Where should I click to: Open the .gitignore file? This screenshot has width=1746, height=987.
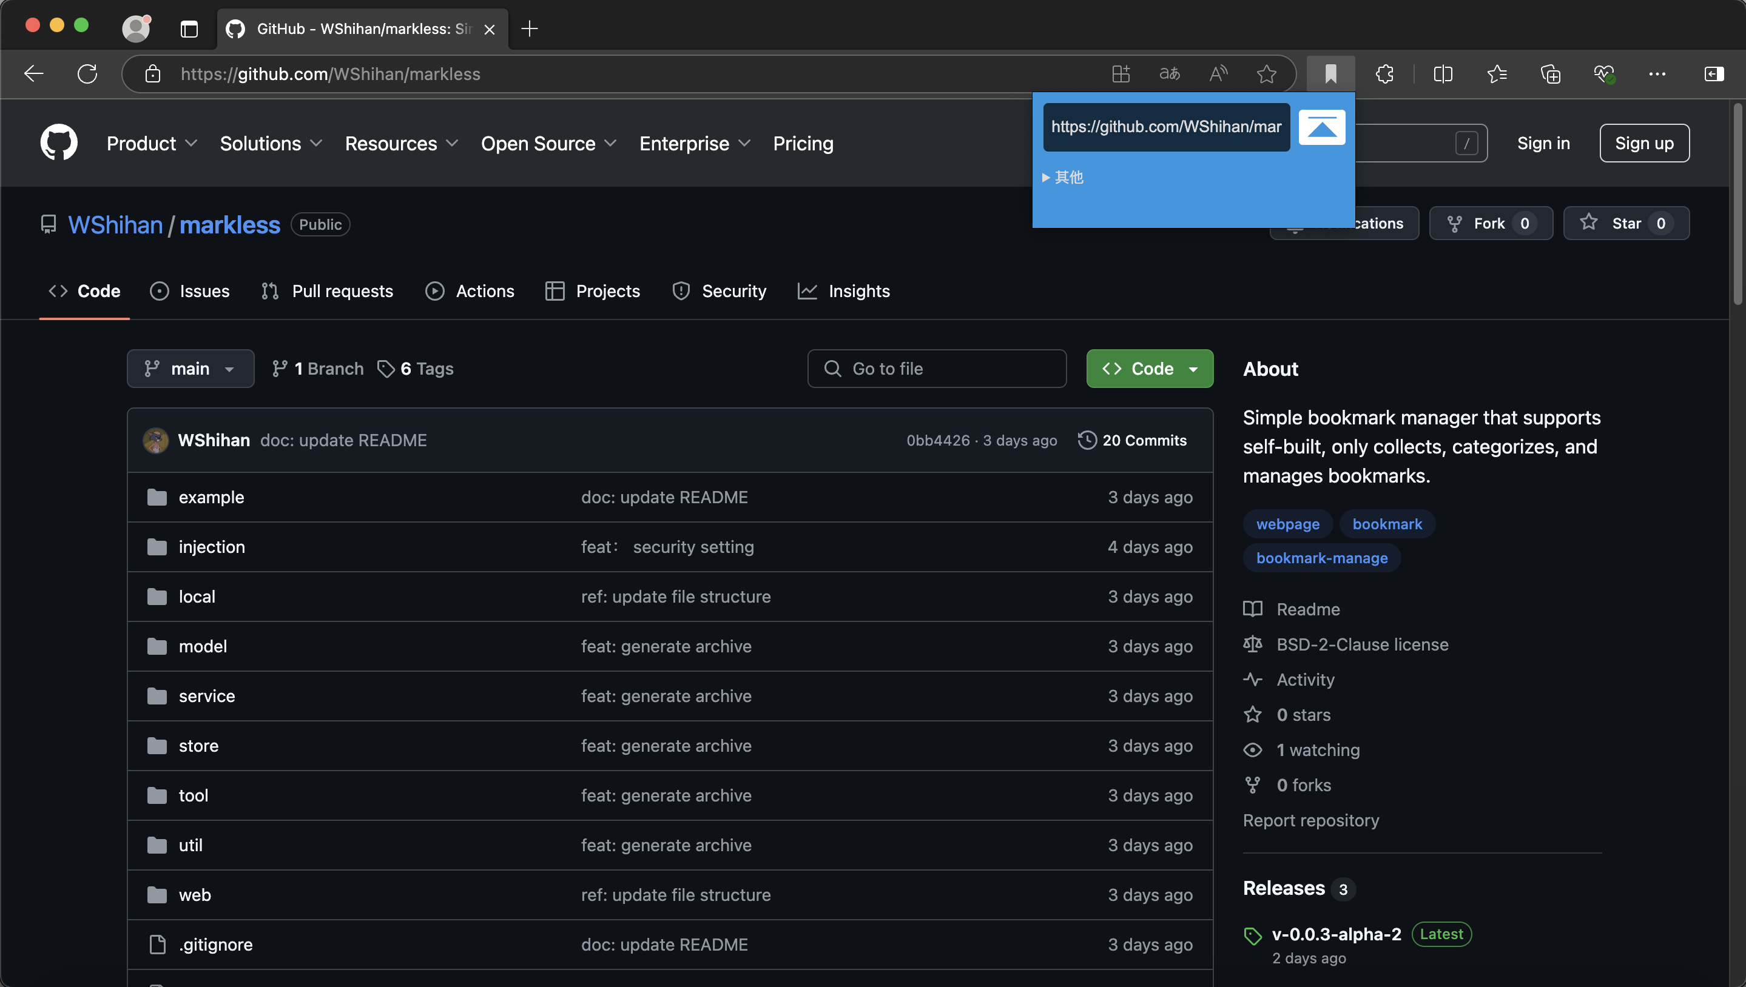215,945
